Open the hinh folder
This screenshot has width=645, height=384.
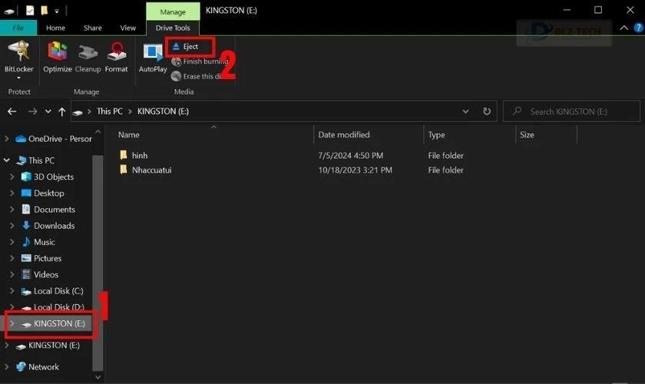[x=139, y=156]
